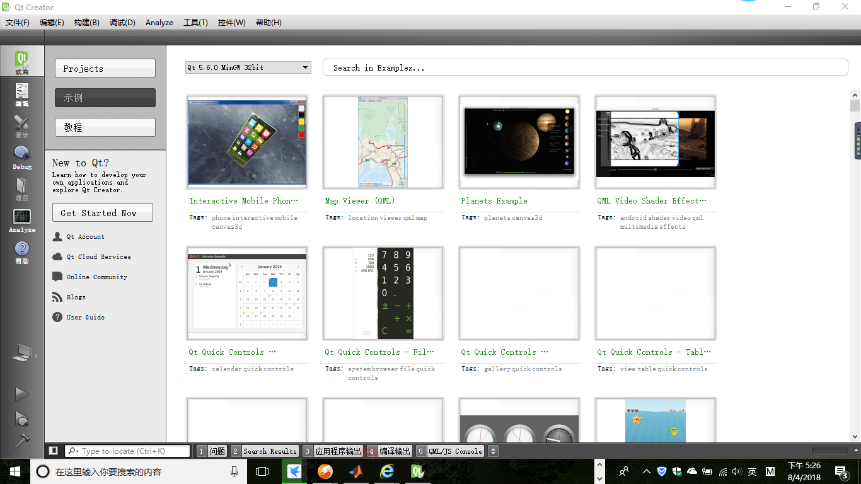Toggle the QML/JS Console output pane
861x484 pixels.
450,451
